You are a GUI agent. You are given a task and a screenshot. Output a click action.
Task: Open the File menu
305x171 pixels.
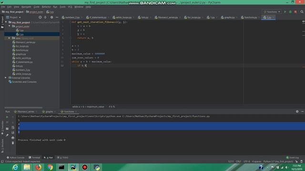3,7
